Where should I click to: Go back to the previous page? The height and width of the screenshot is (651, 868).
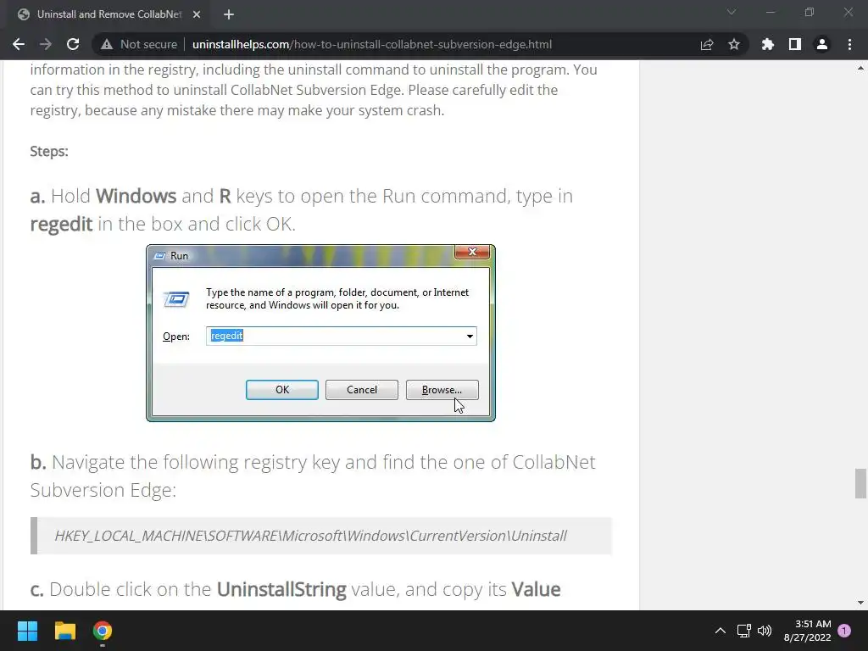pos(19,44)
